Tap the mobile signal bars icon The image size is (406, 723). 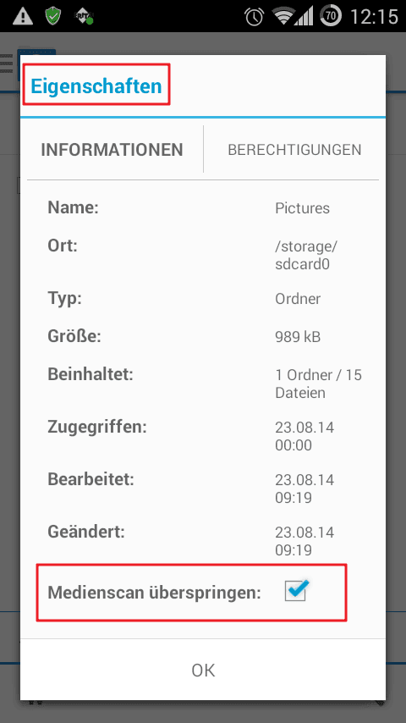(x=304, y=17)
